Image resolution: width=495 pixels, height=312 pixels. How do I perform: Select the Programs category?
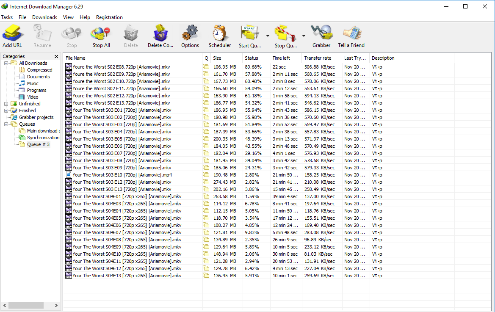coord(36,90)
